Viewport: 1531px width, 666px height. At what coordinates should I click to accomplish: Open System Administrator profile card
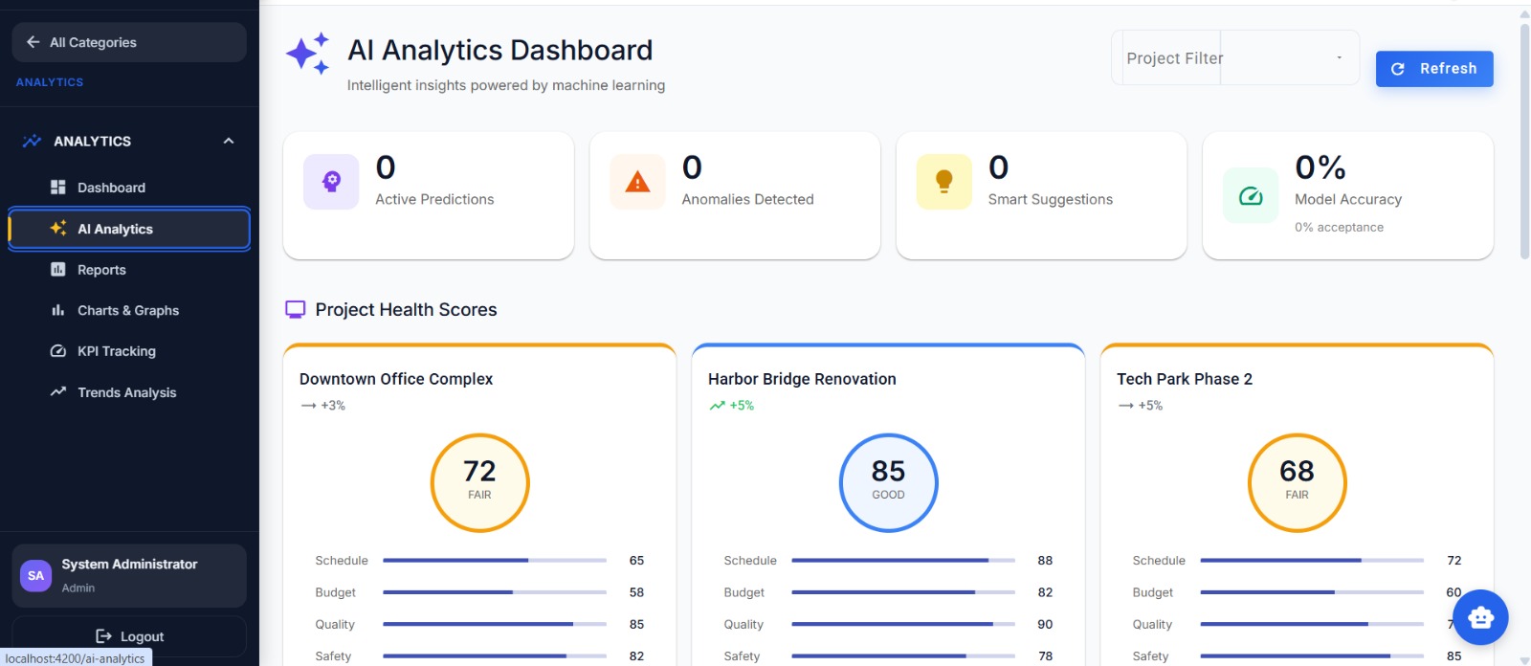tap(129, 576)
